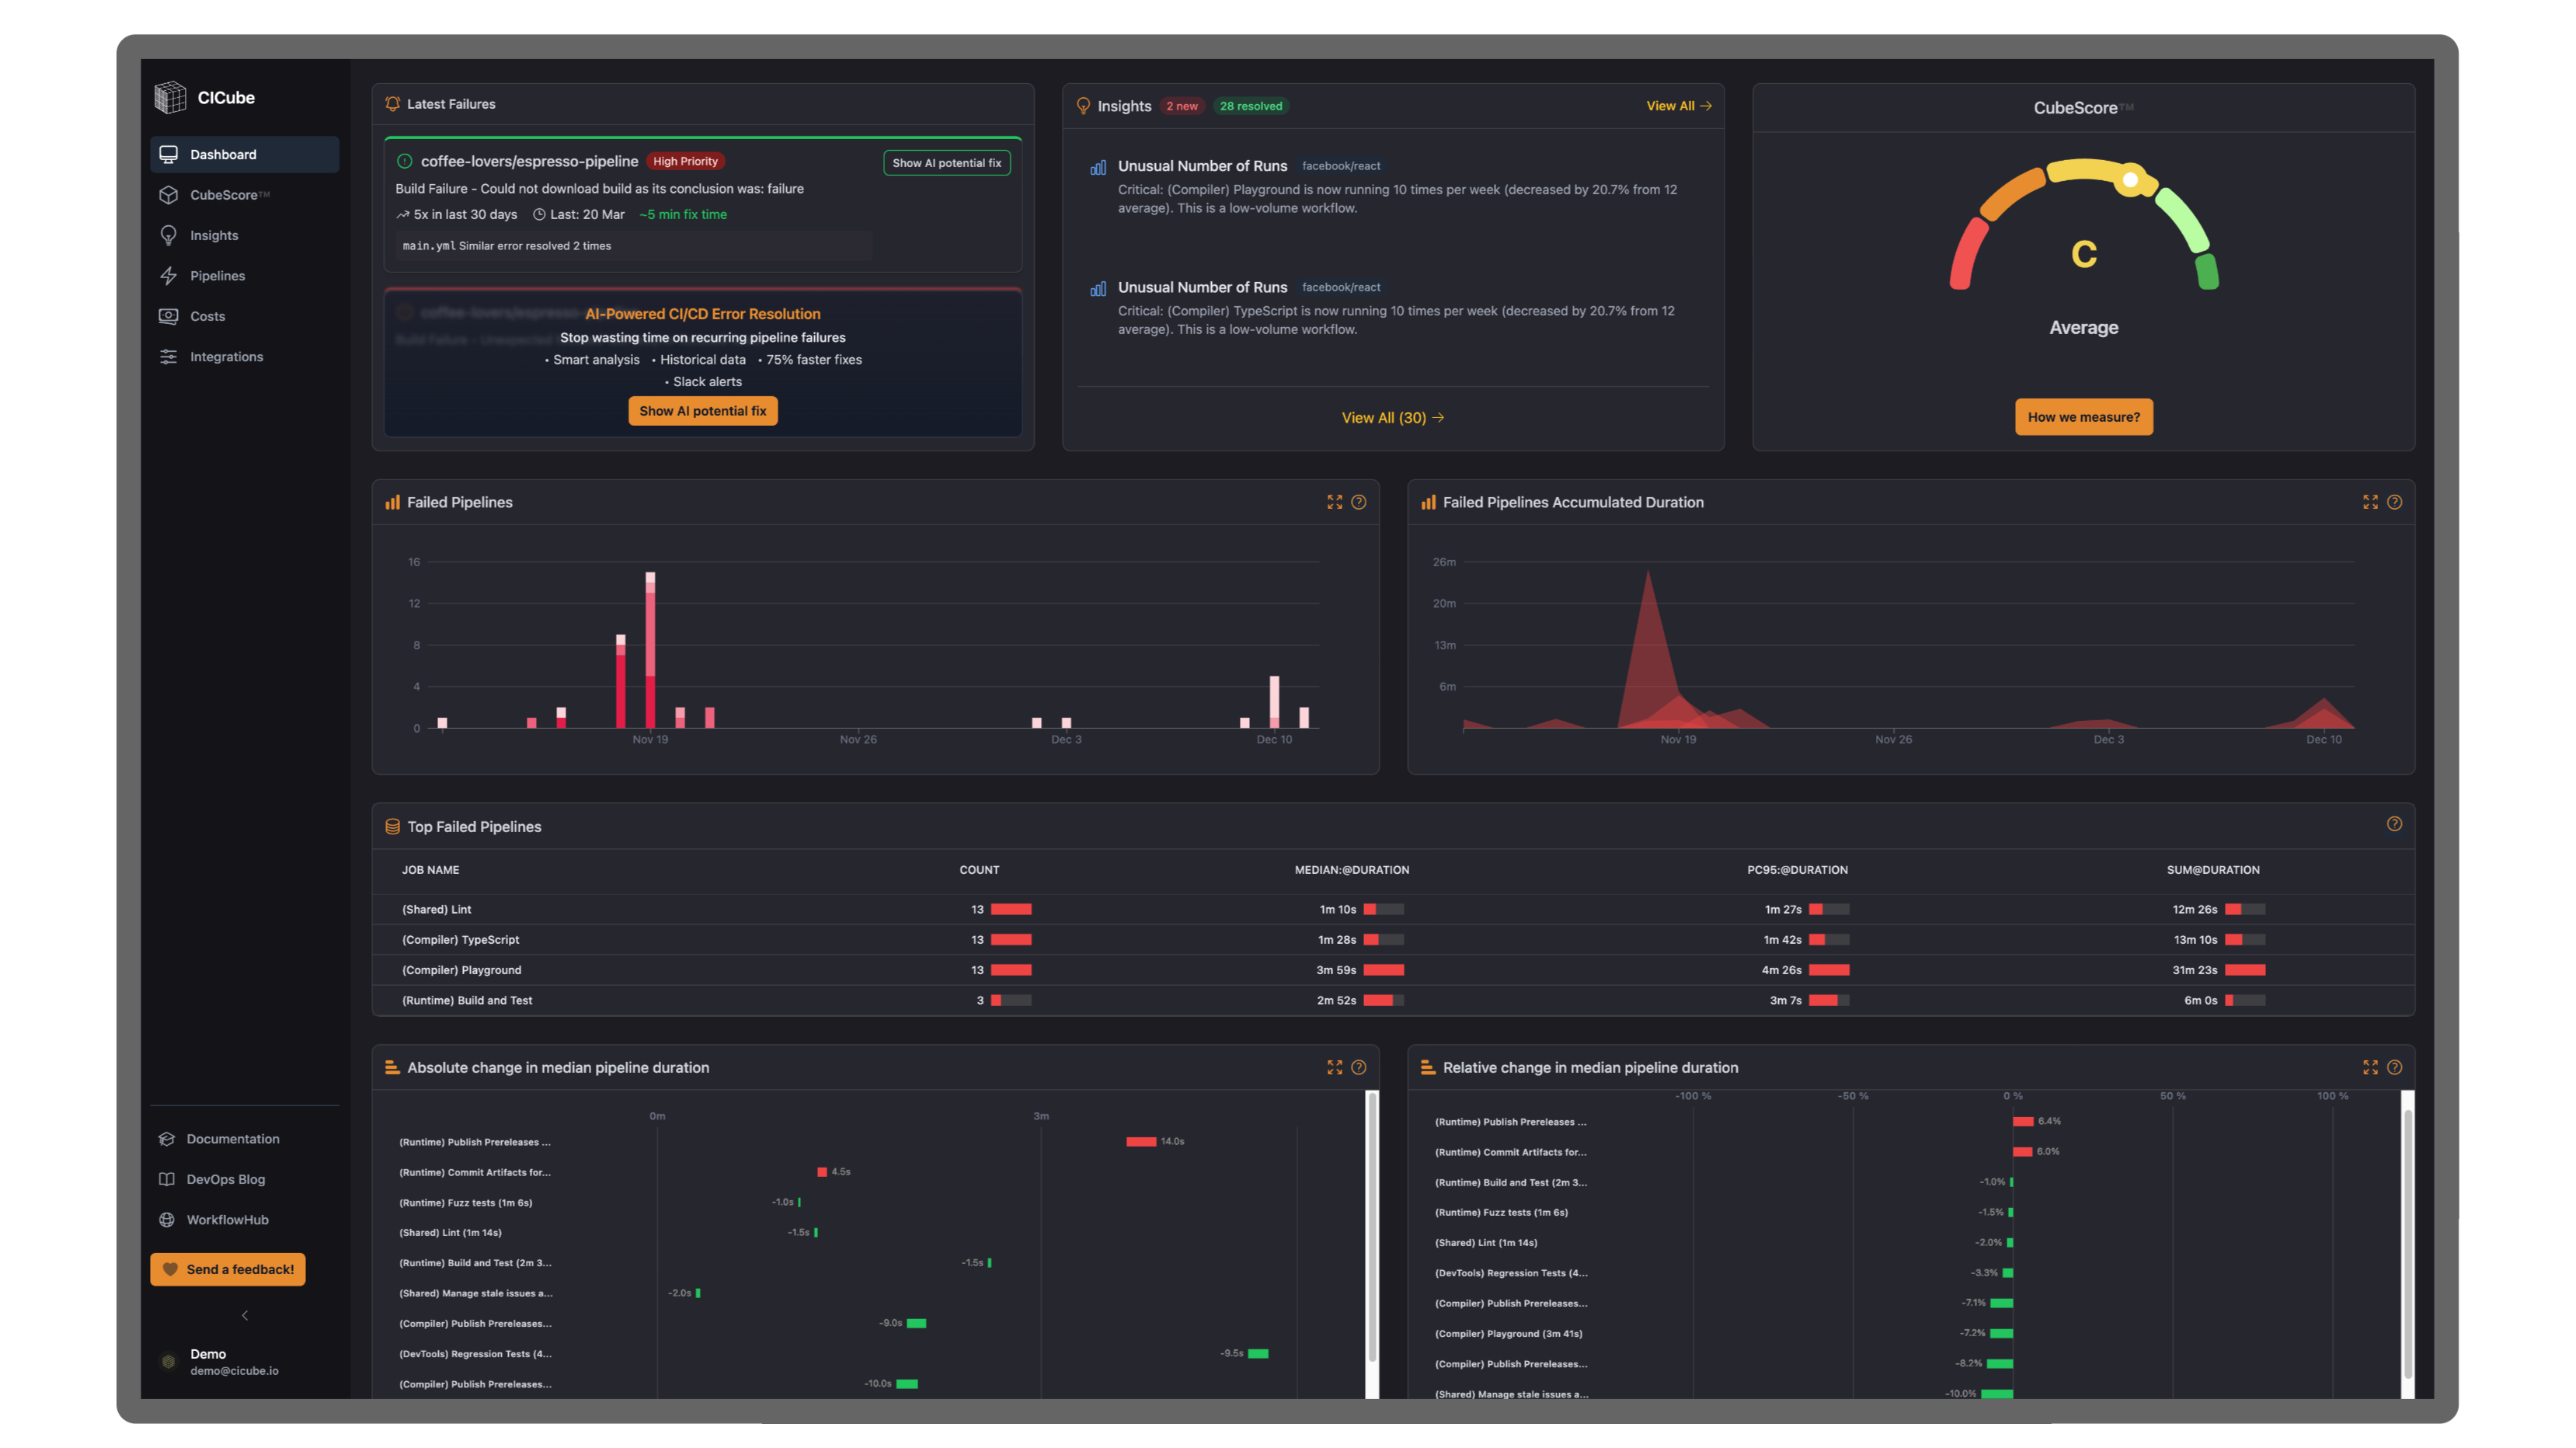Go to the Pipelines menu item

[x=217, y=276]
